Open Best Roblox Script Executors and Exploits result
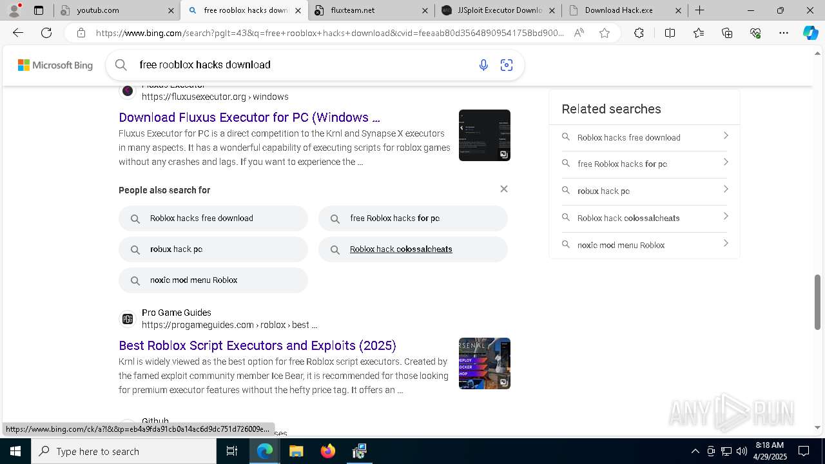Viewport: 825px width, 464px height. coord(257,345)
